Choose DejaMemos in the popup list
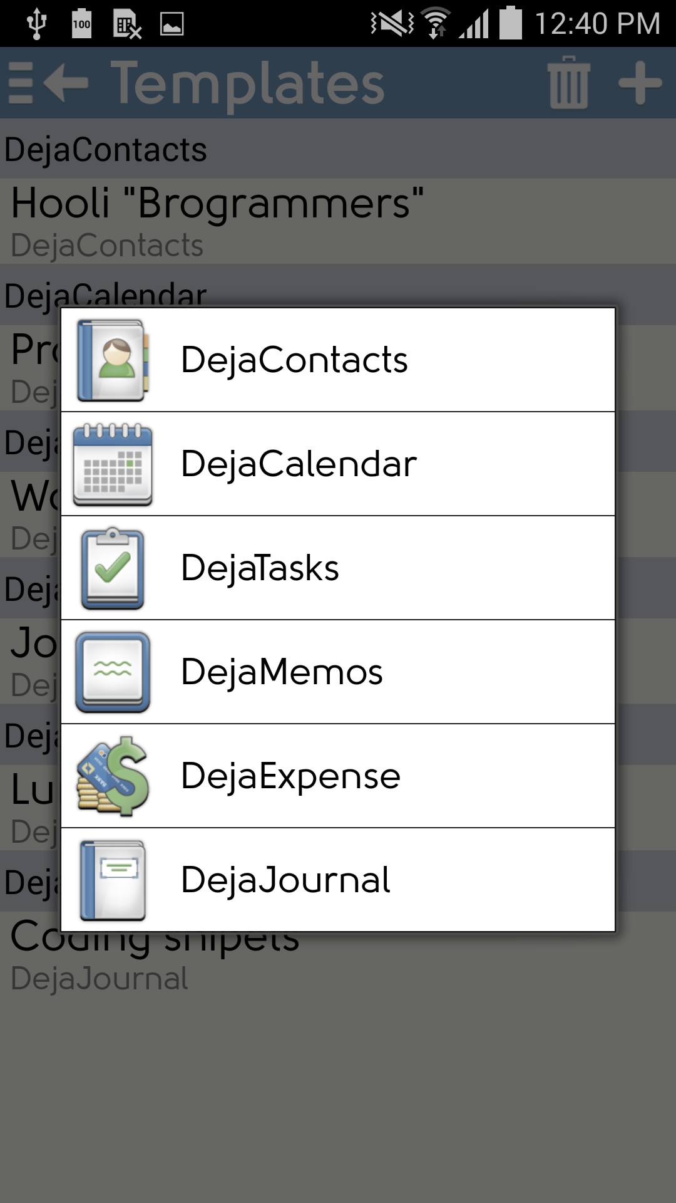This screenshot has width=676, height=1203. pyautogui.click(x=338, y=672)
